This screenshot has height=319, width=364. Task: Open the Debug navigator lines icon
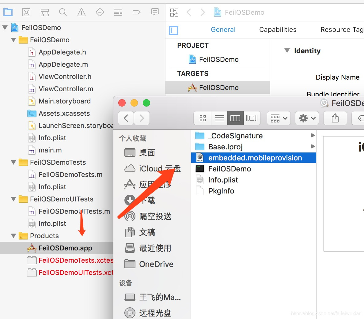[x=118, y=12]
